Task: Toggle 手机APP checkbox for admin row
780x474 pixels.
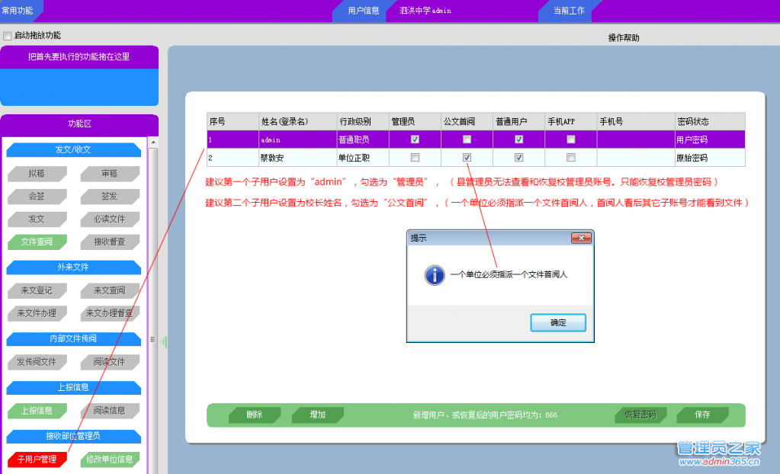Action: point(571,139)
